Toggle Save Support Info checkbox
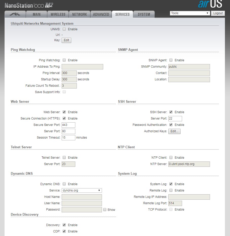The width and height of the screenshot is (230, 236). pyautogui.click(x=64, y=92)
